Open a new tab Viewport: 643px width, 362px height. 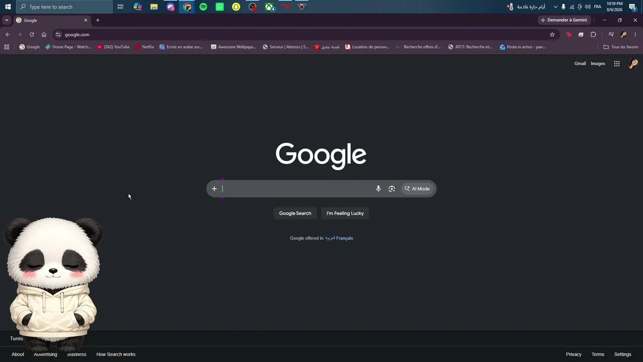coord(97,20)
